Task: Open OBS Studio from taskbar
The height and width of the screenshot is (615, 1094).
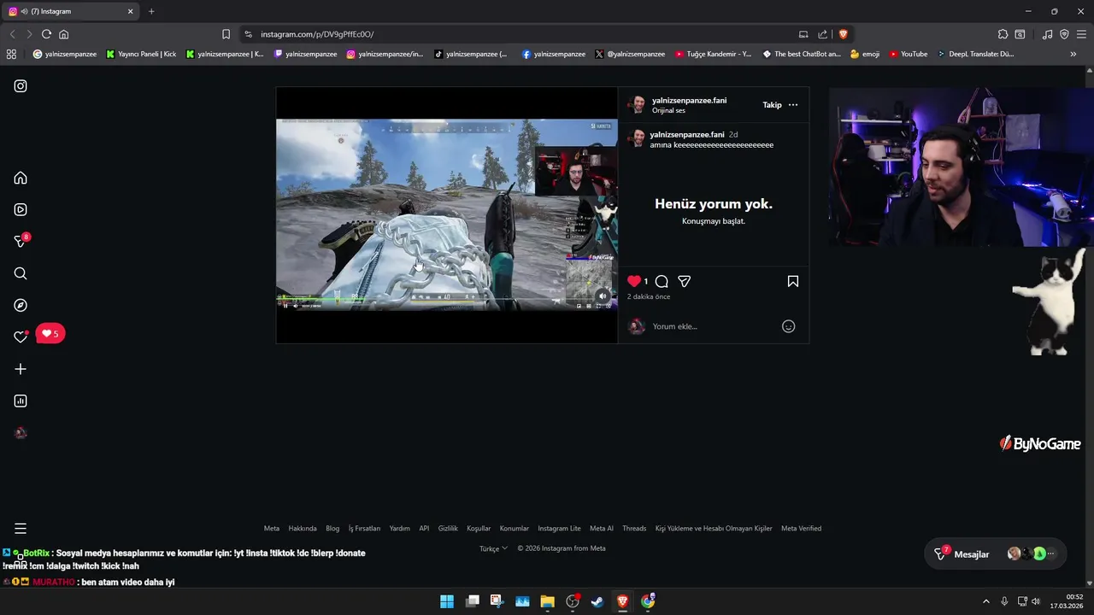Action: pyautogui.click(x=573, y=601)
